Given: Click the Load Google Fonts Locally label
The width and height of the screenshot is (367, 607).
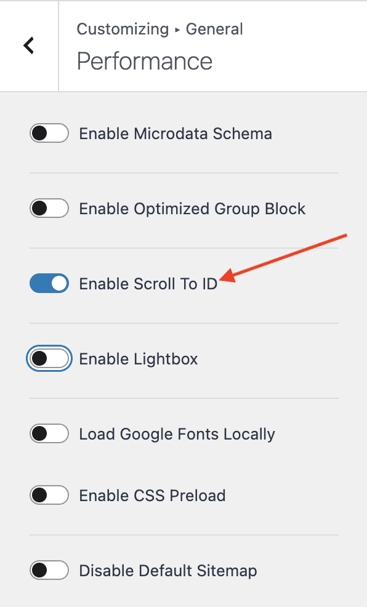Looking at the screenshot, I should (177, 433).
